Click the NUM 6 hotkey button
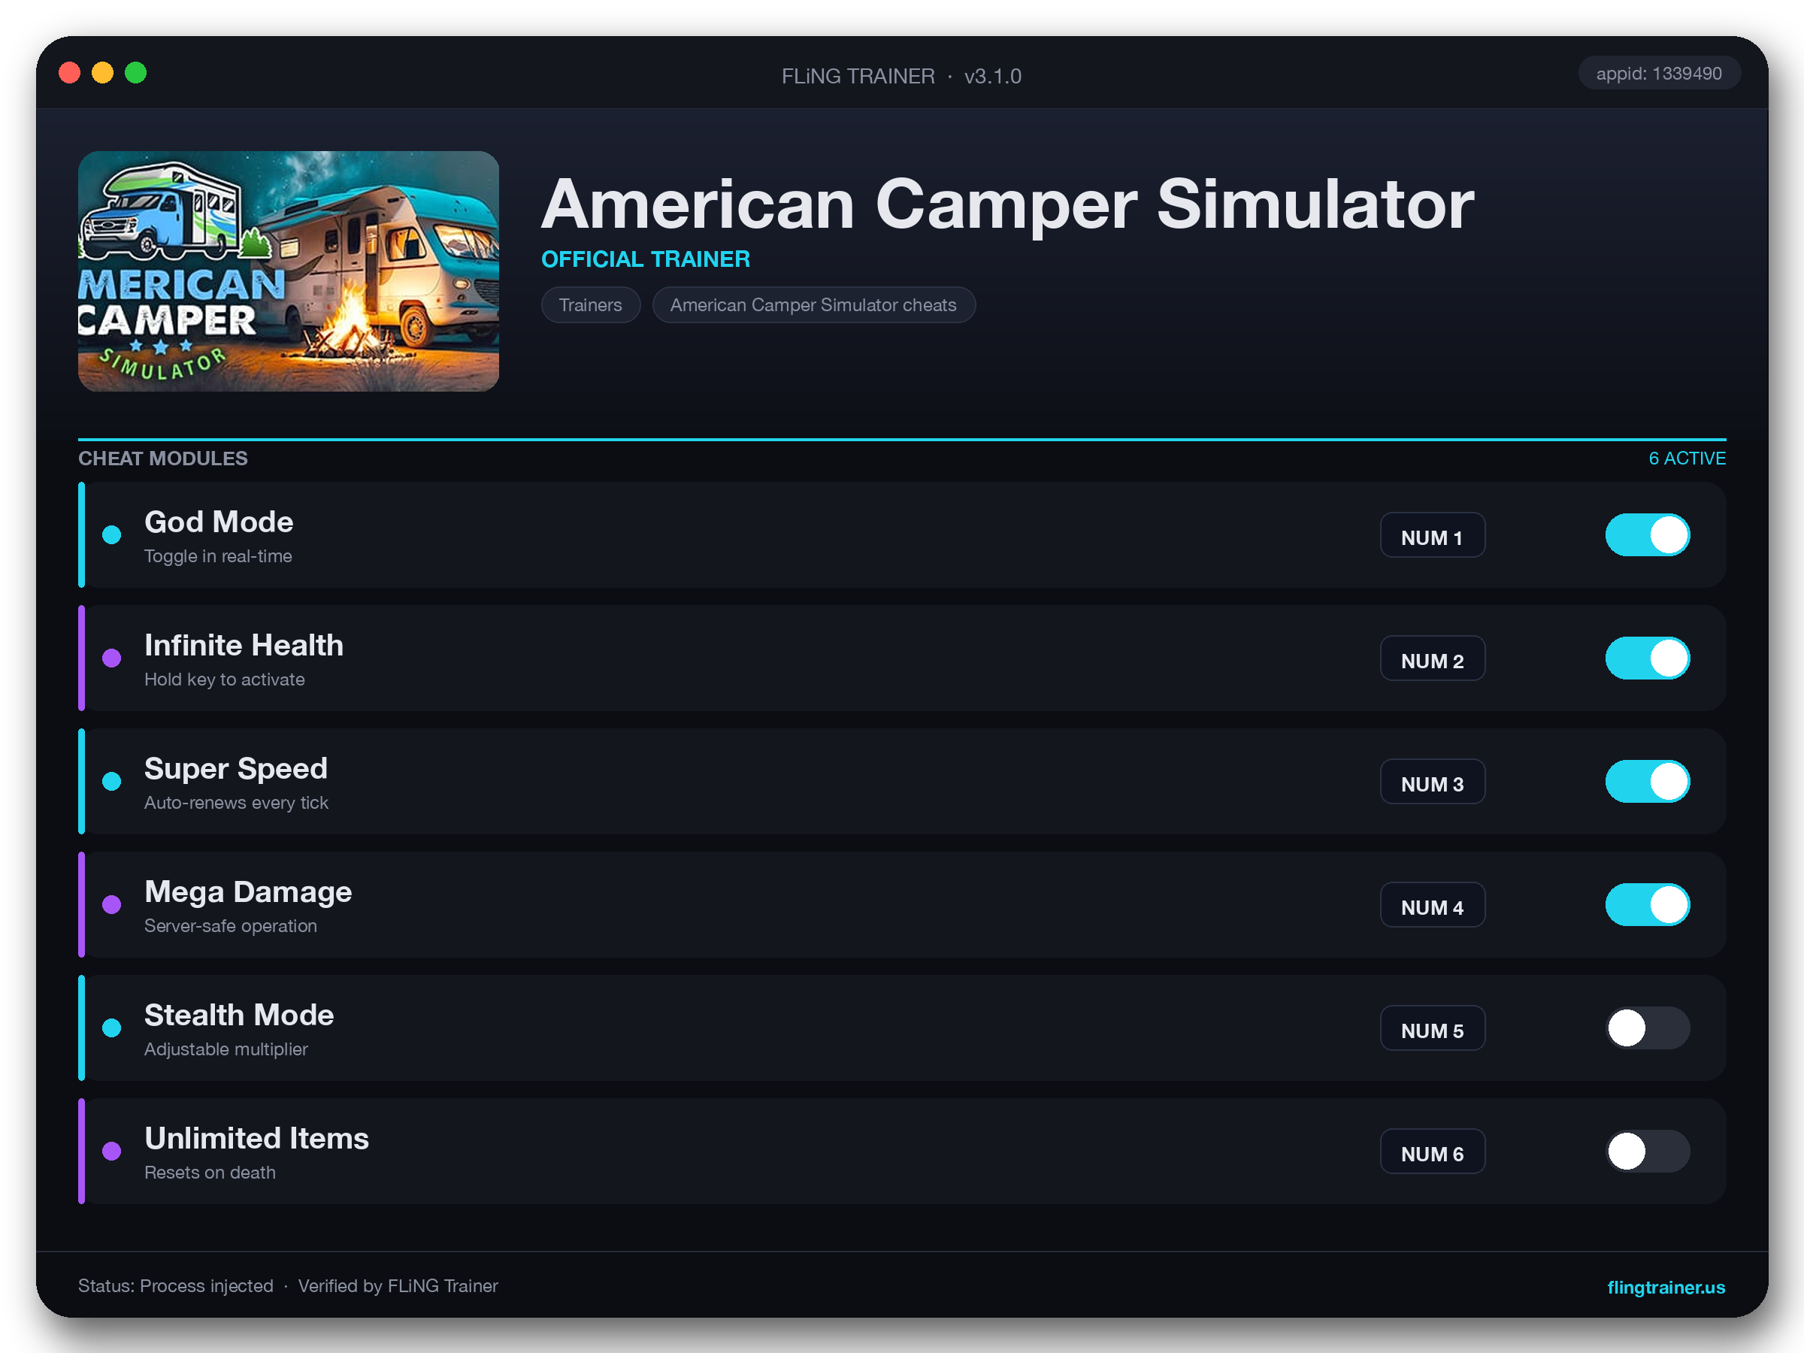This screenshot has width=1804, height=1353. point(1432,1151)
